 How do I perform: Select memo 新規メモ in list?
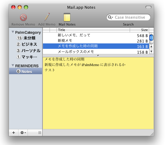pyautogui.click(x=96, y=41)
